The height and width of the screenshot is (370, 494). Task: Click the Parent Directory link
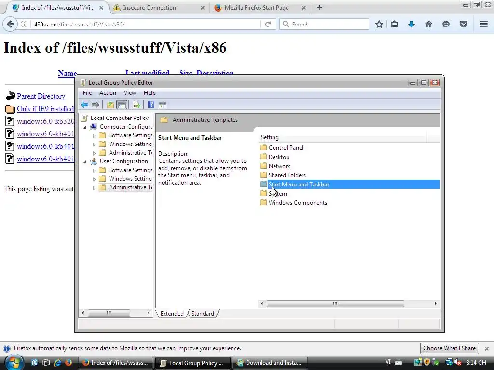click(x=41, y=96)
